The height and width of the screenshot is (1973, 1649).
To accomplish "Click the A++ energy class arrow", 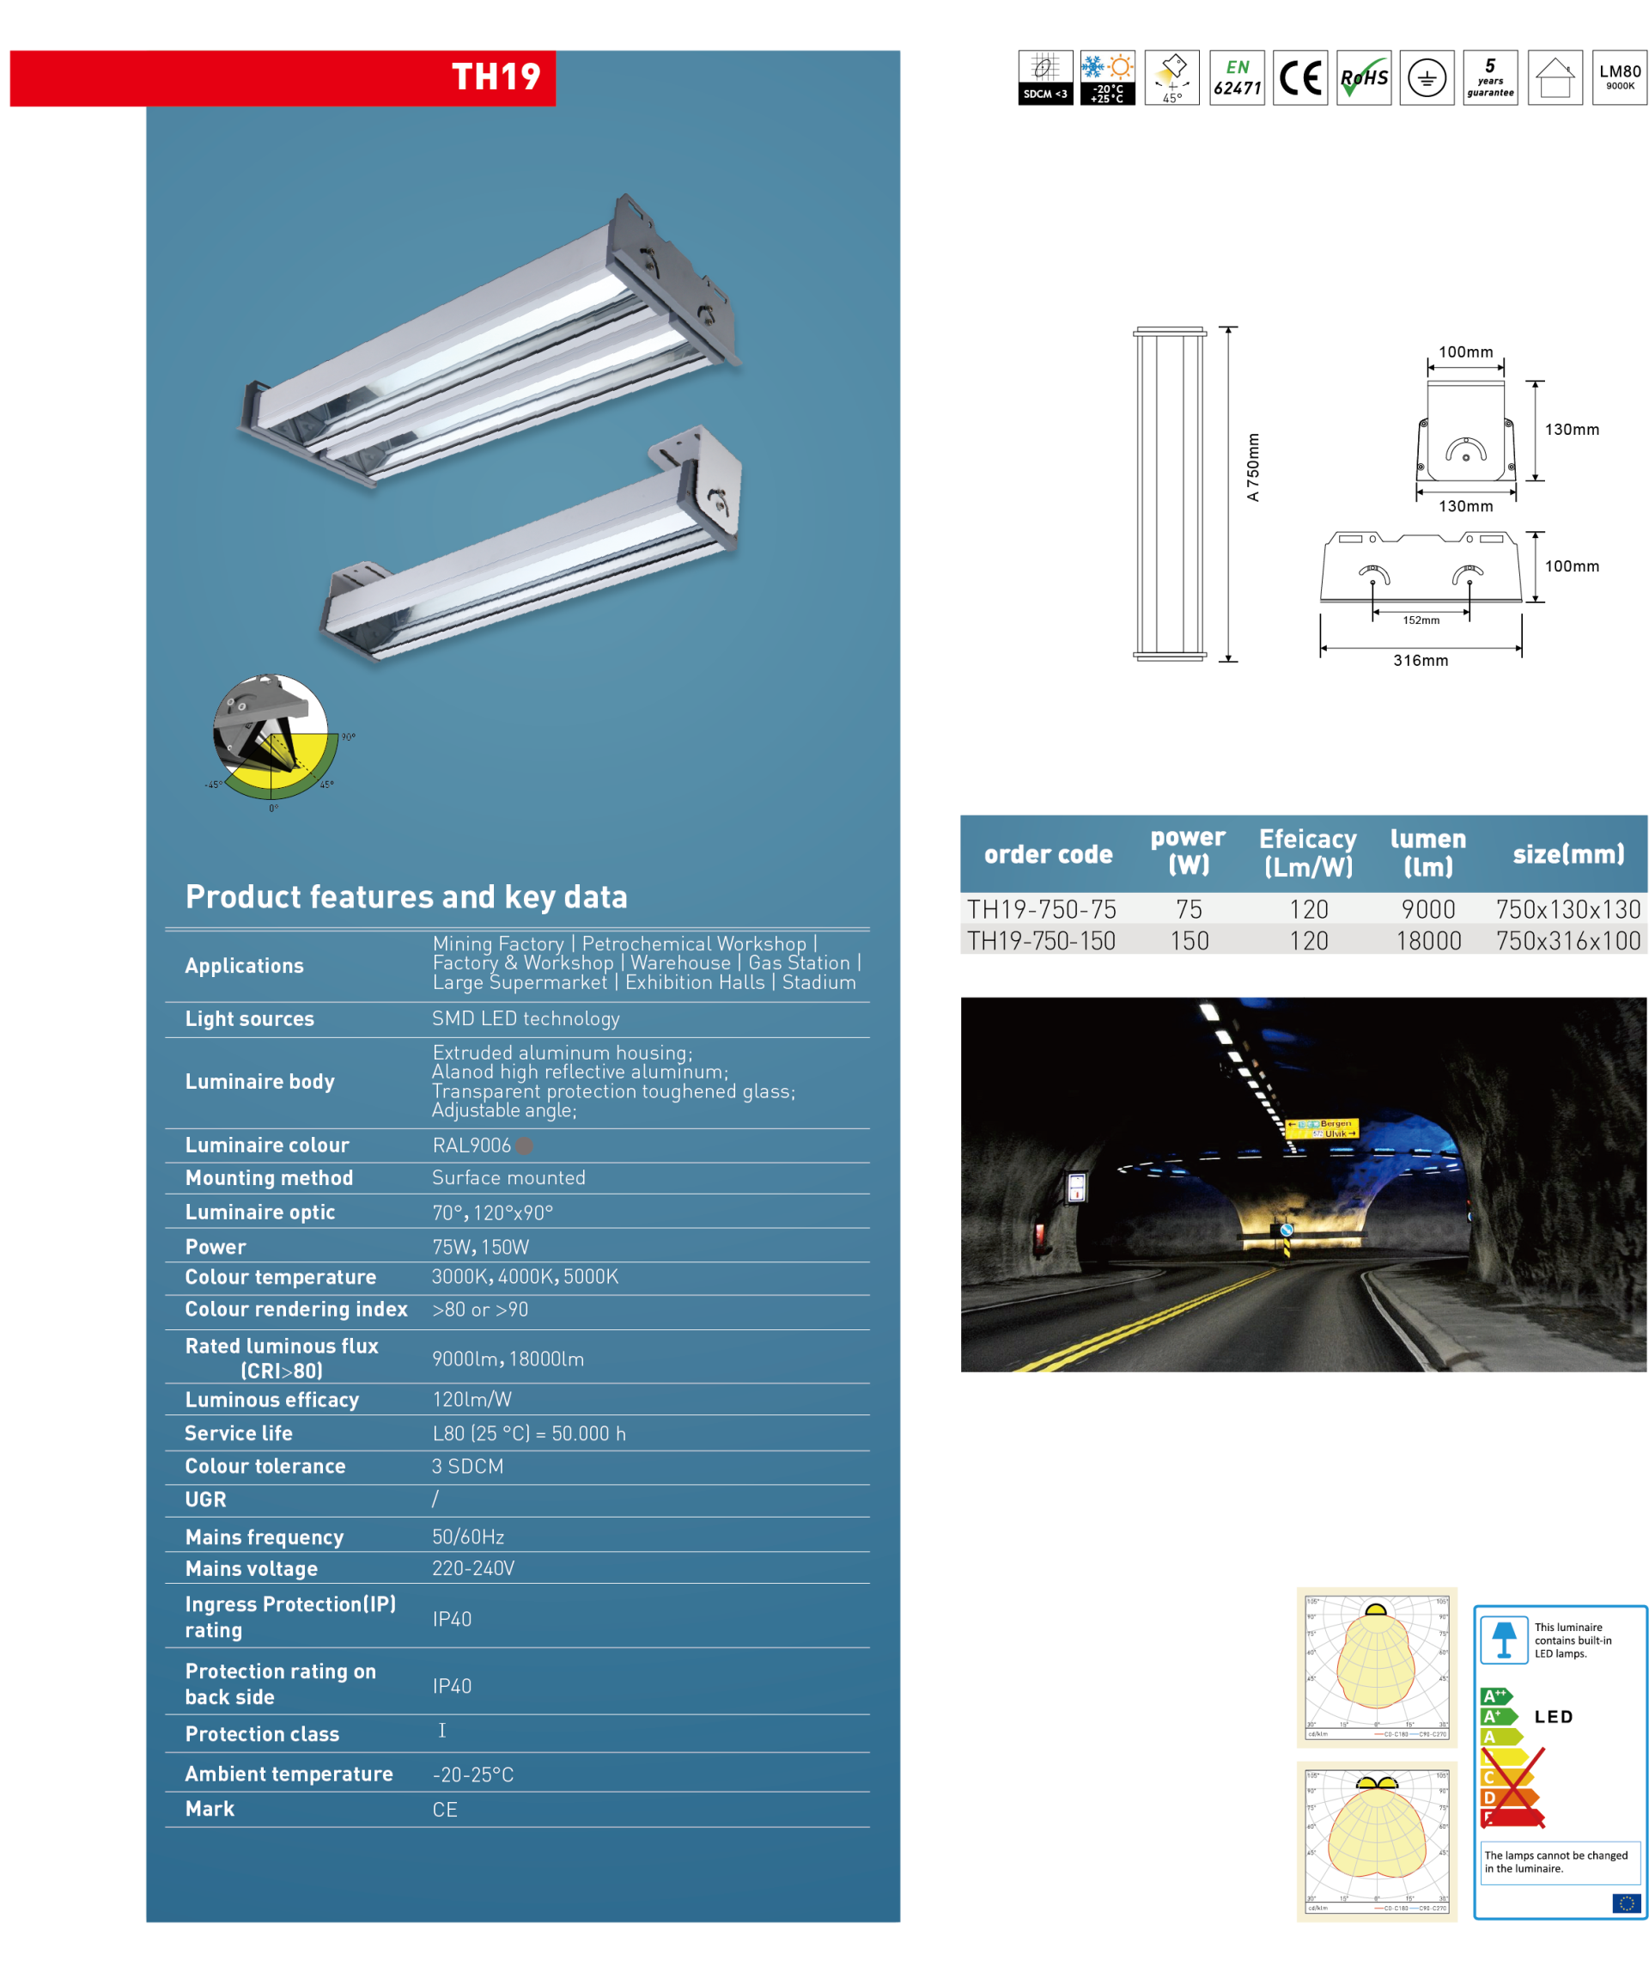I will tap(1496, 1695).
